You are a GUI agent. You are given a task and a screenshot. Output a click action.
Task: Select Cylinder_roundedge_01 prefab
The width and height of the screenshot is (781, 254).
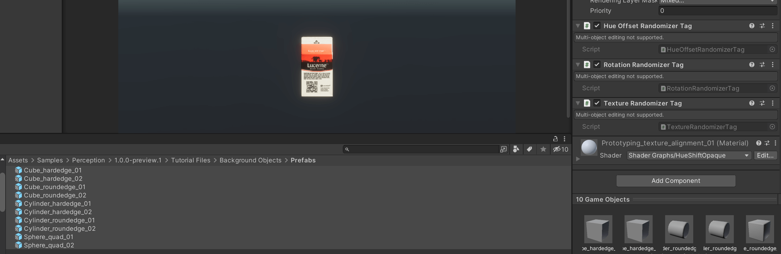point(59,220)
